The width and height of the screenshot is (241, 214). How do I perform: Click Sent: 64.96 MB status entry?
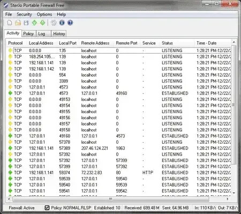[x=176, y=208]
